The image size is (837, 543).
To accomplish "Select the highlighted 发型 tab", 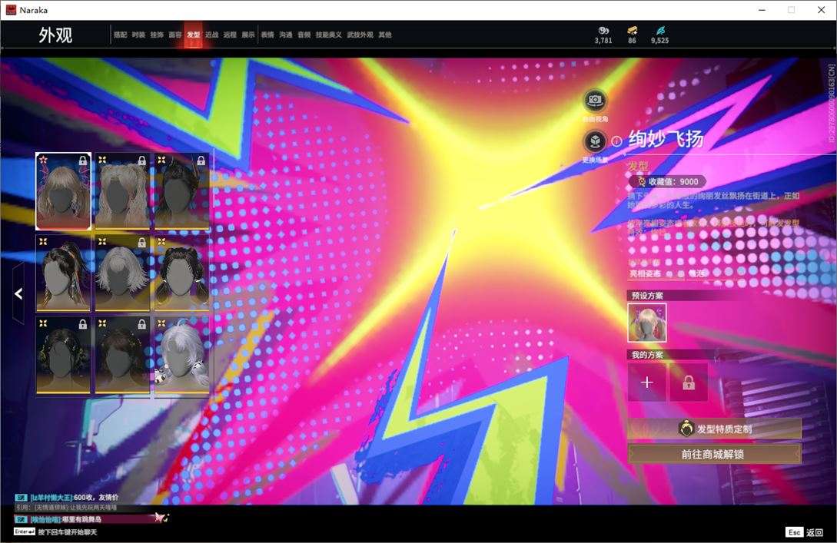I will (x=193, y=35).
